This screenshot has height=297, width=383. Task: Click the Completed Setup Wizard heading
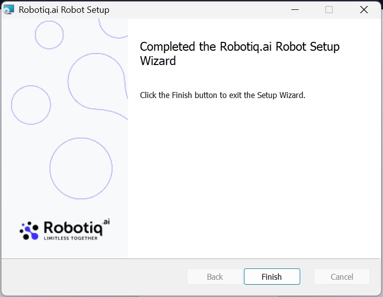[240, 54]
